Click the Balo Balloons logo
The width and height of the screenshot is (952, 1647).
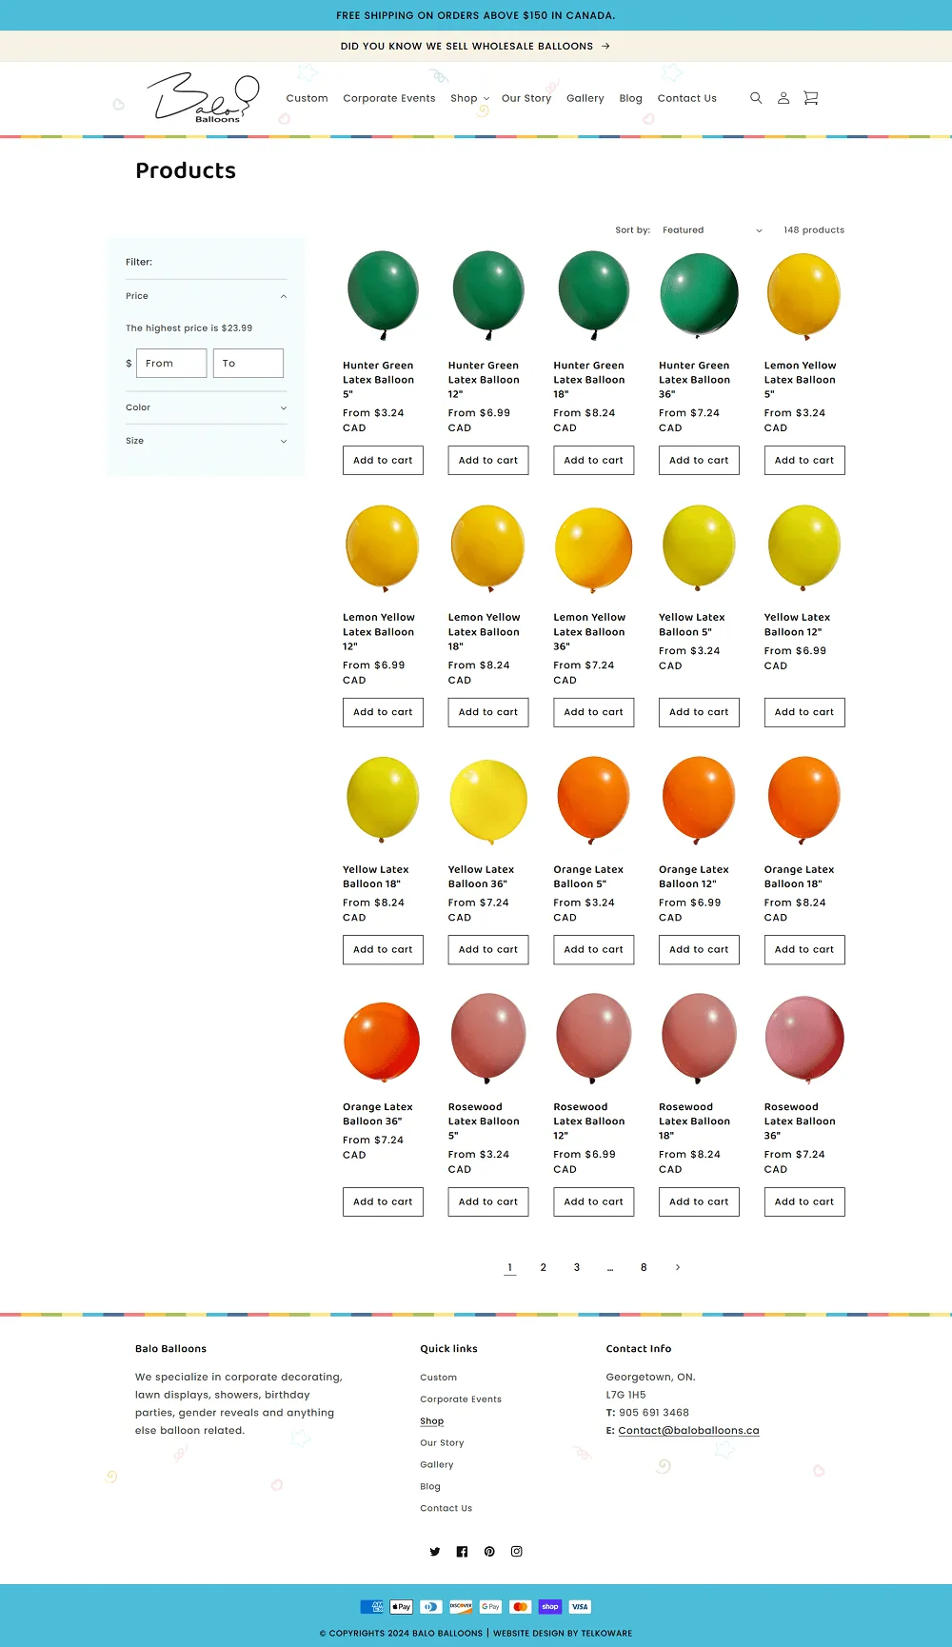coord(203,98)
